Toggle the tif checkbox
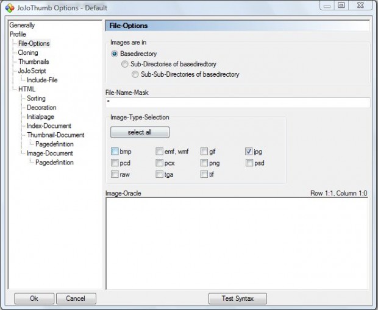378x310 pixels. click(x=204, y=174)
